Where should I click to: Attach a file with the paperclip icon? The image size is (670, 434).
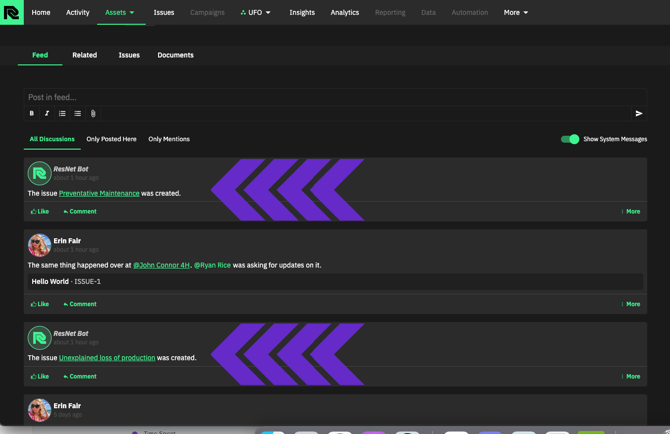93,113
